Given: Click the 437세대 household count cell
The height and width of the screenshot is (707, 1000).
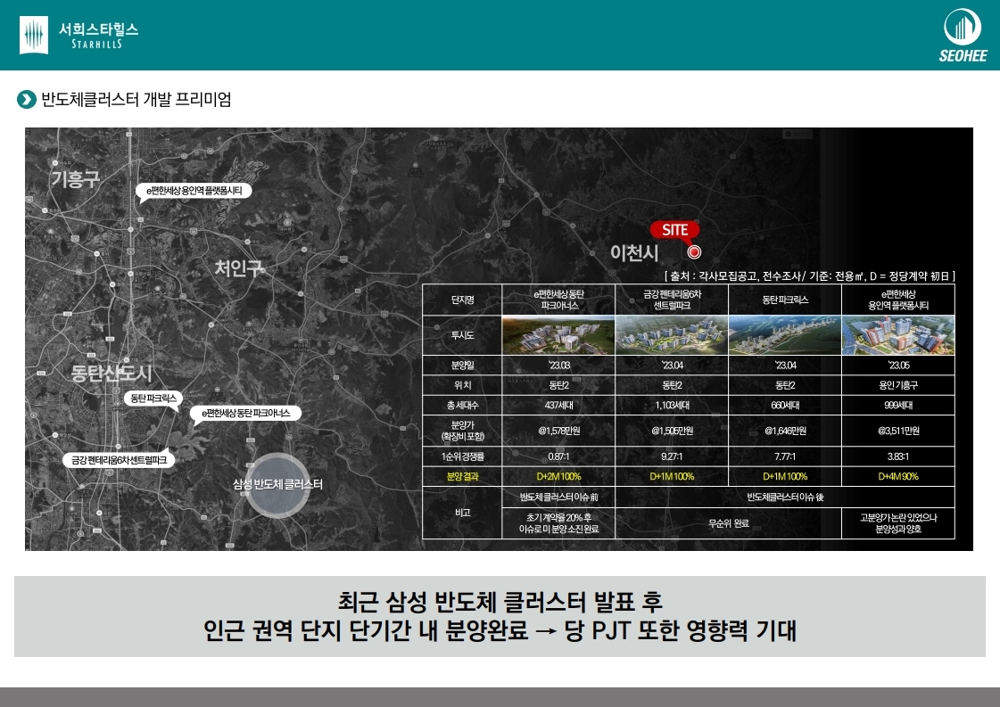Looking at the screenshot, I should 558,405.
